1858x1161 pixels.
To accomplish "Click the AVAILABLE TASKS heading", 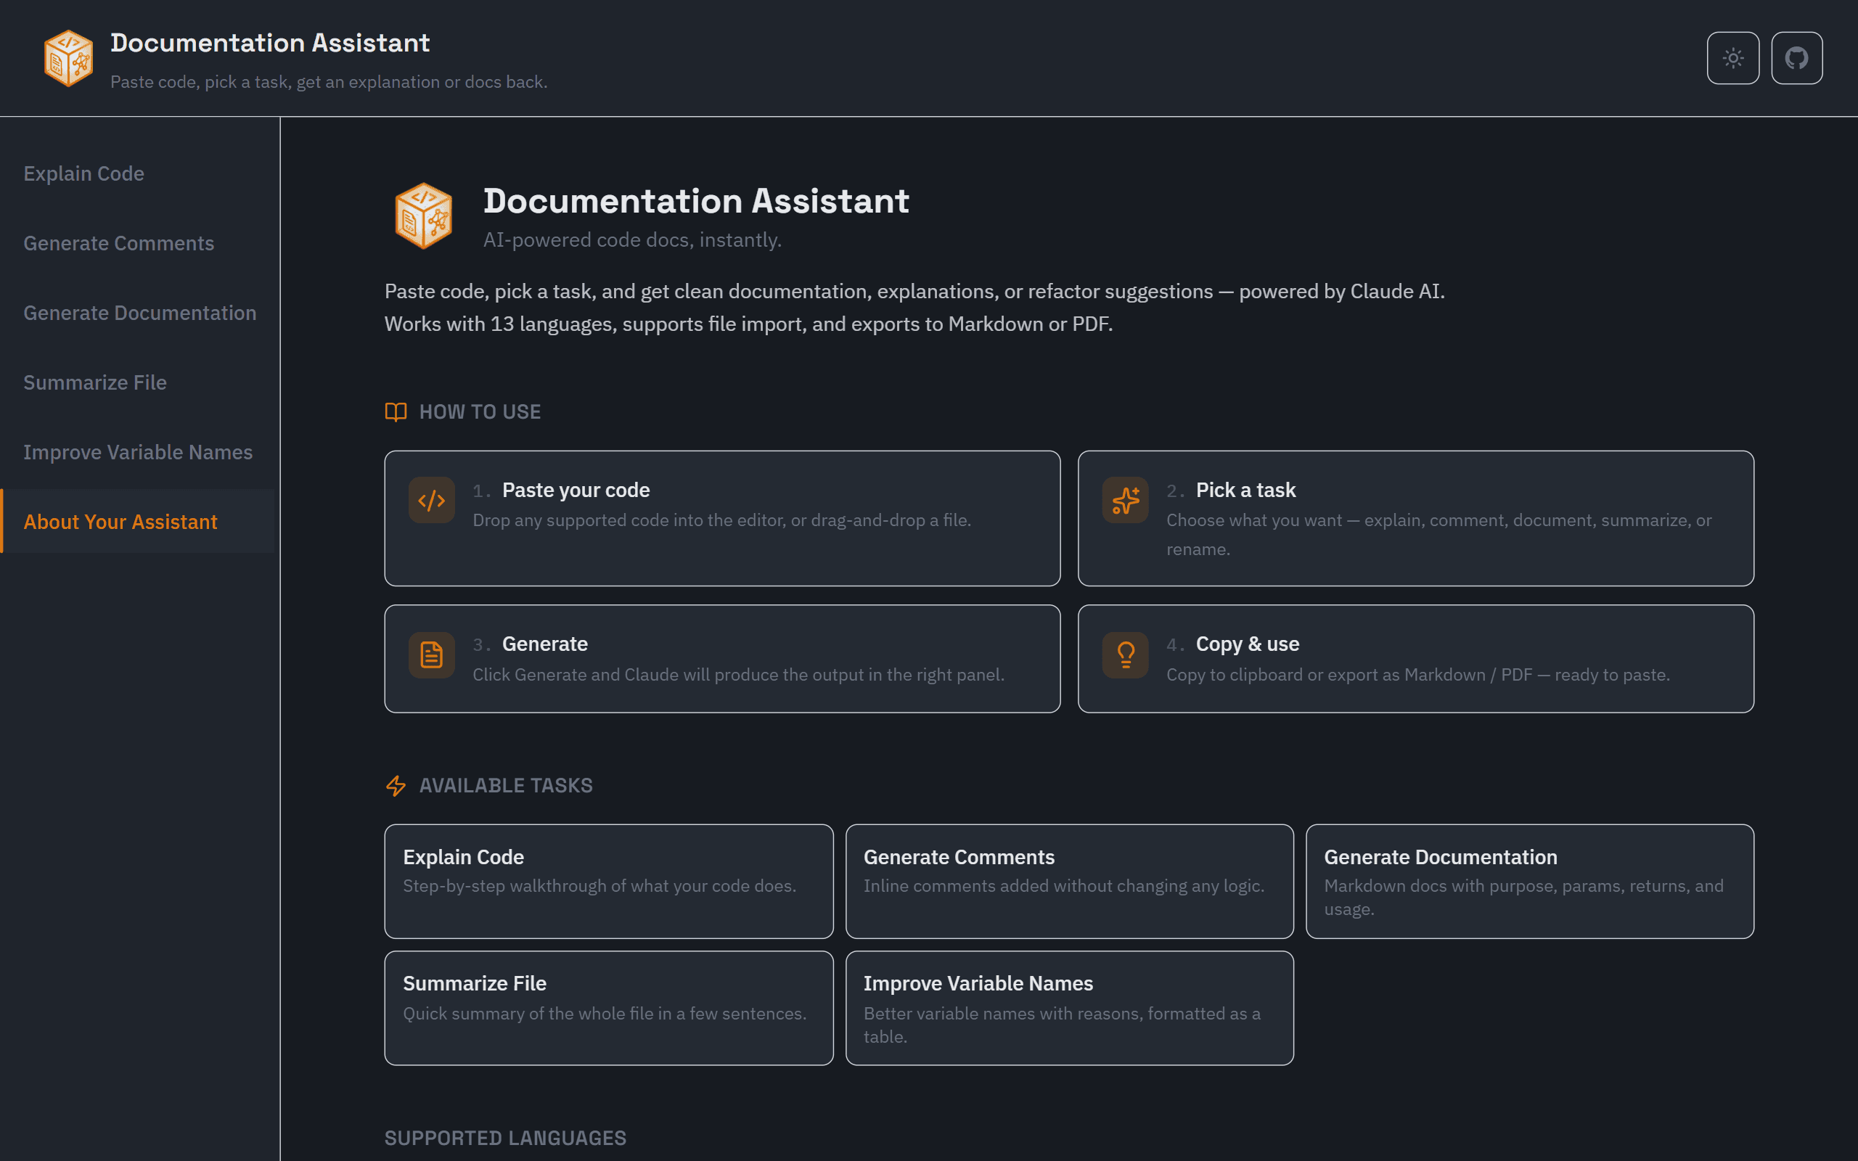I will tap(506, 786).
